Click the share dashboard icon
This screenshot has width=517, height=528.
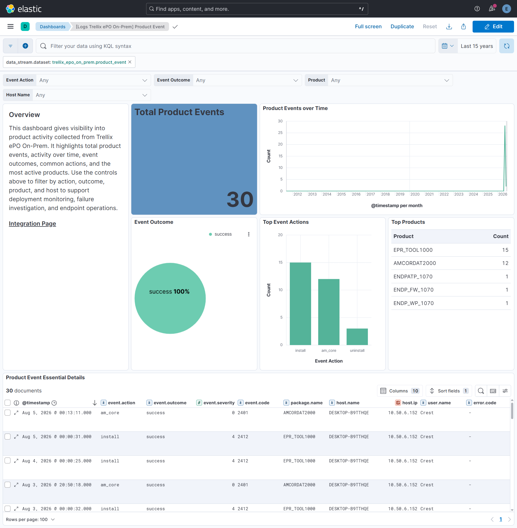[463, 26]
